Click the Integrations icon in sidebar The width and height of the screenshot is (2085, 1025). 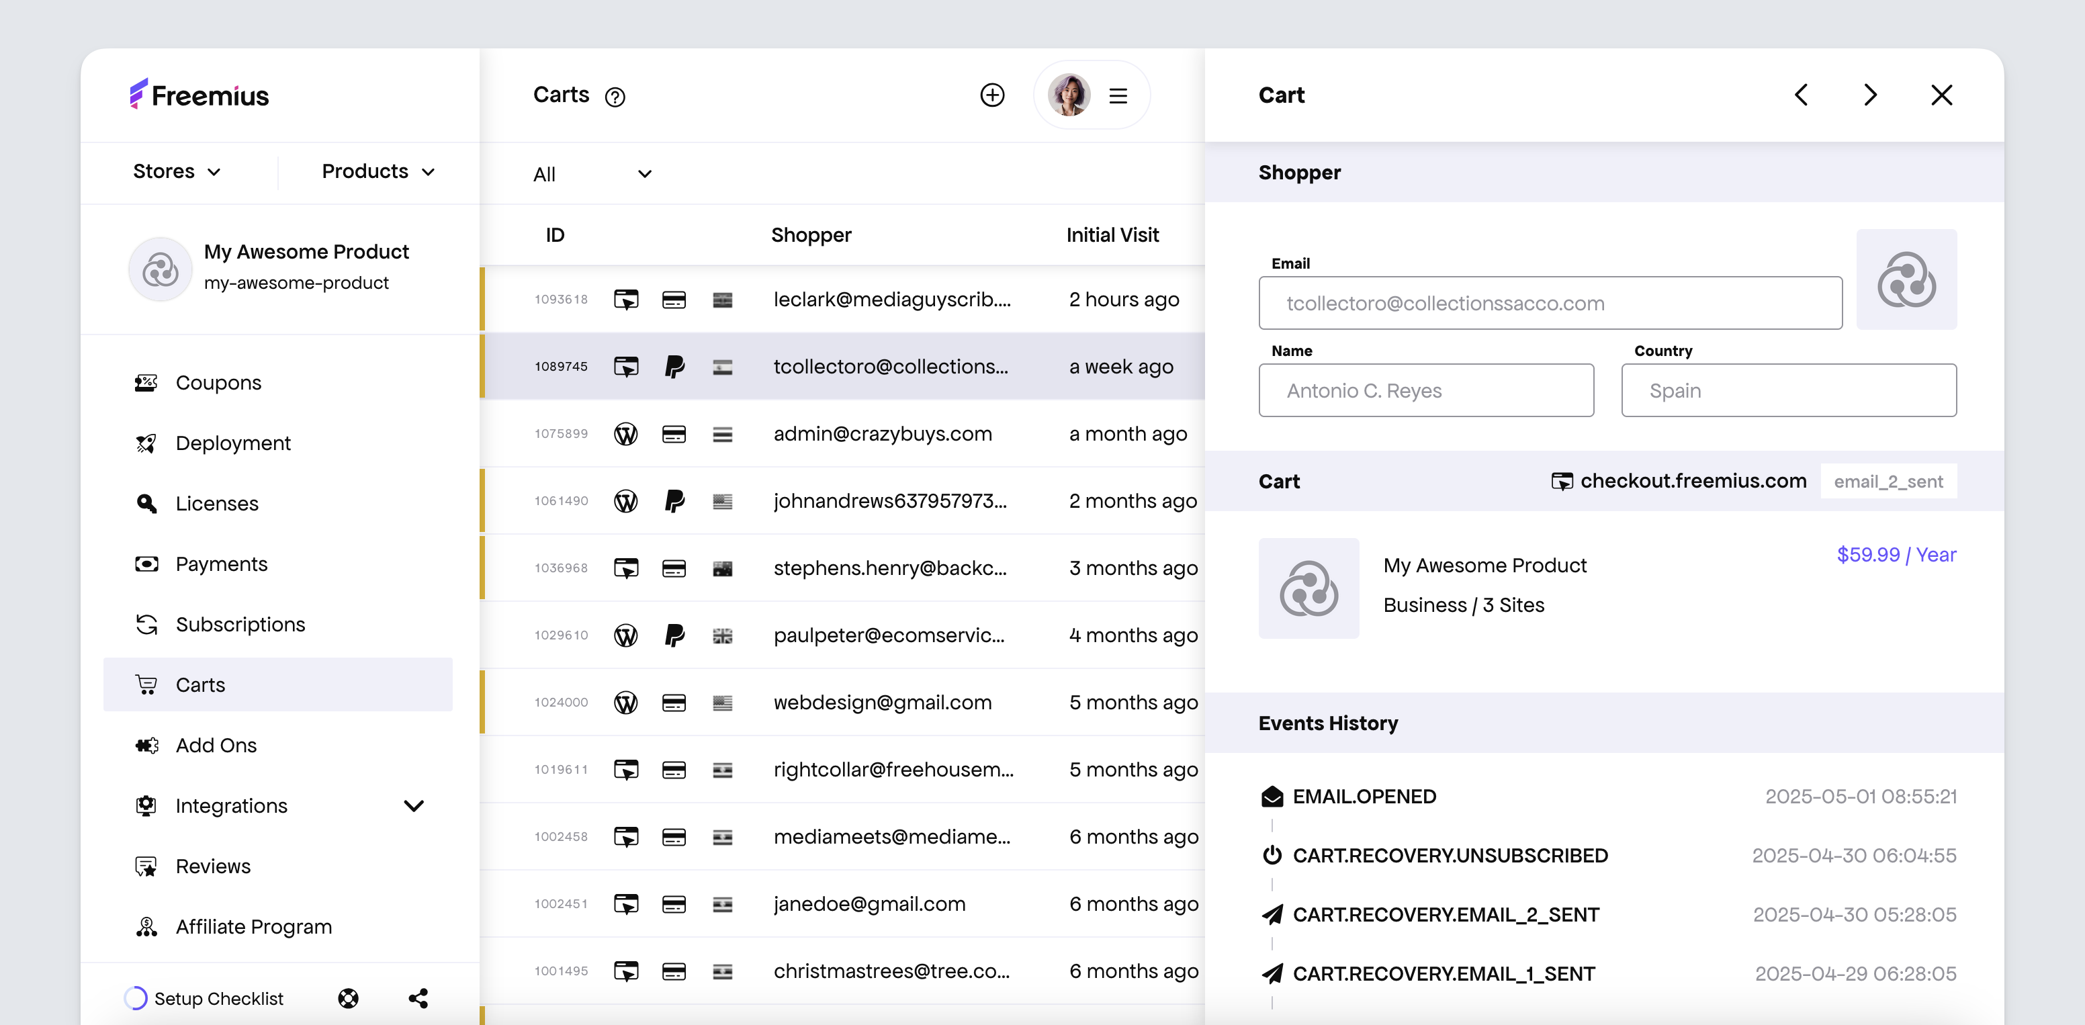146,805
